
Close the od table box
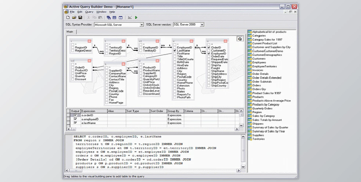pos(90,61)
